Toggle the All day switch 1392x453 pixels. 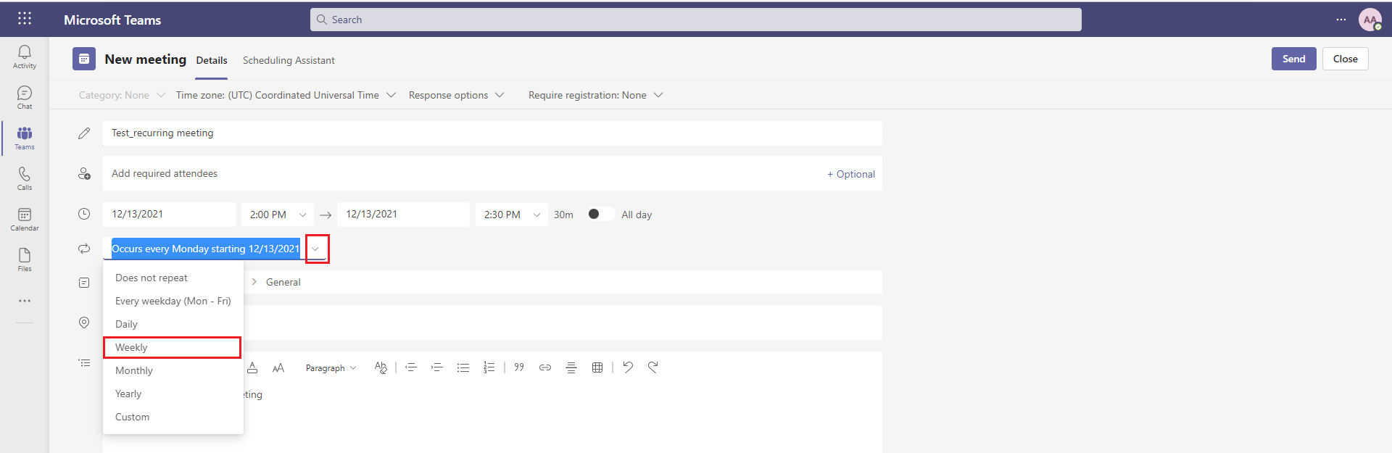pos(600,214)
